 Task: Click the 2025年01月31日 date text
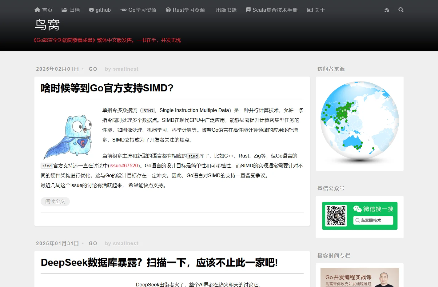pos(58,243)
